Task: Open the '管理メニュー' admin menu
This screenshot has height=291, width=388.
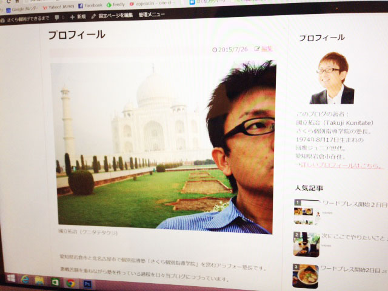Action: tap(151, 14)
